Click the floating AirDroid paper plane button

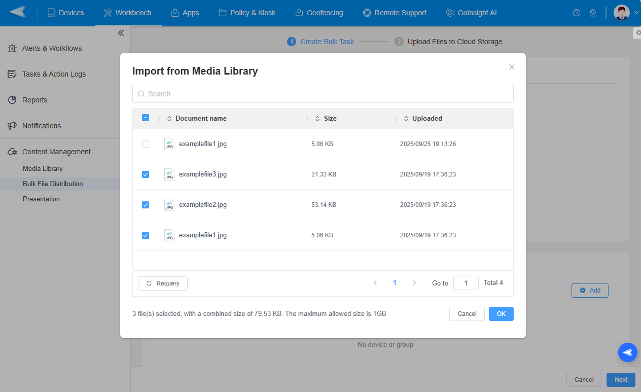(x=627, y=352)
